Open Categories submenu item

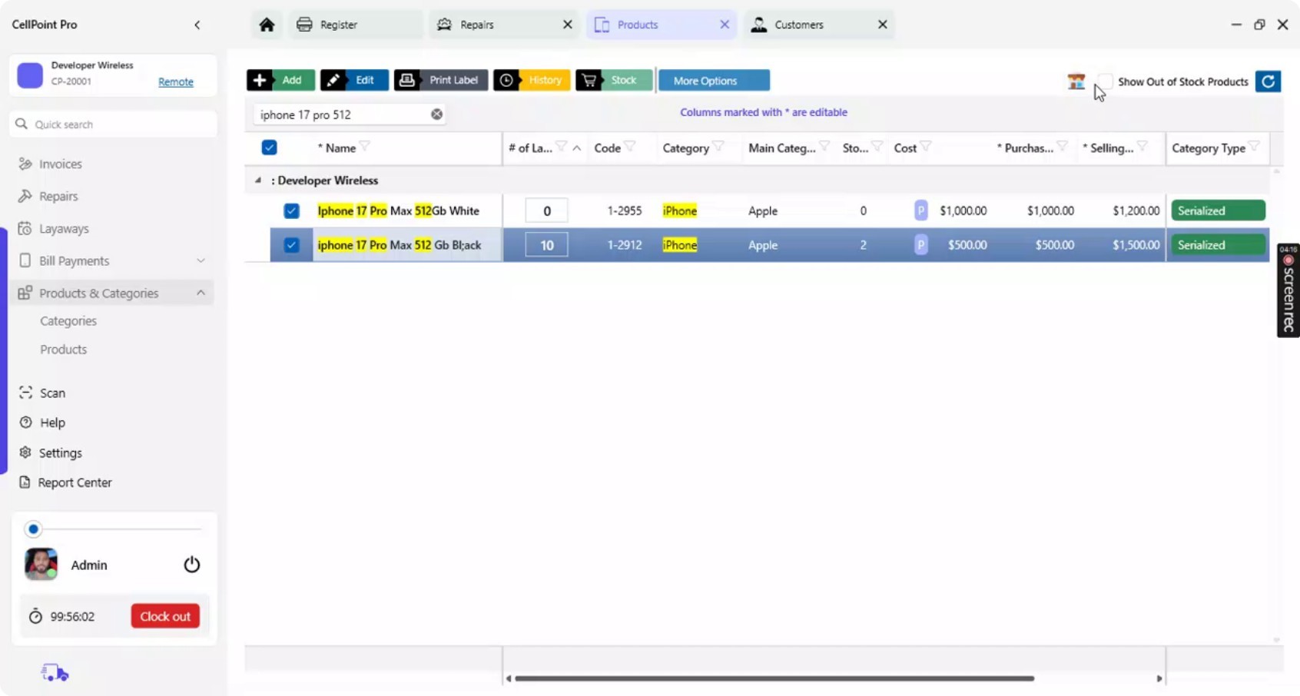coord(68,321)
